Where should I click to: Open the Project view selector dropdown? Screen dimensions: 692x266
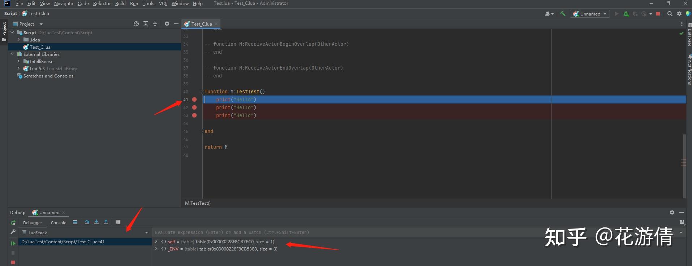point(28,24)
